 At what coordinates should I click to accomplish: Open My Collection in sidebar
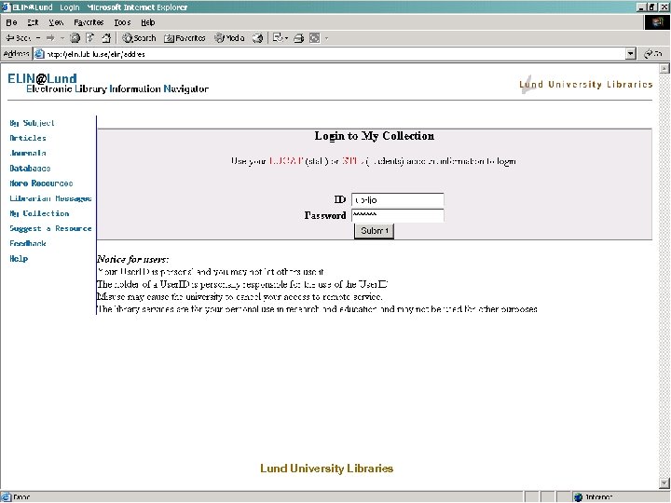click(39, 213)
